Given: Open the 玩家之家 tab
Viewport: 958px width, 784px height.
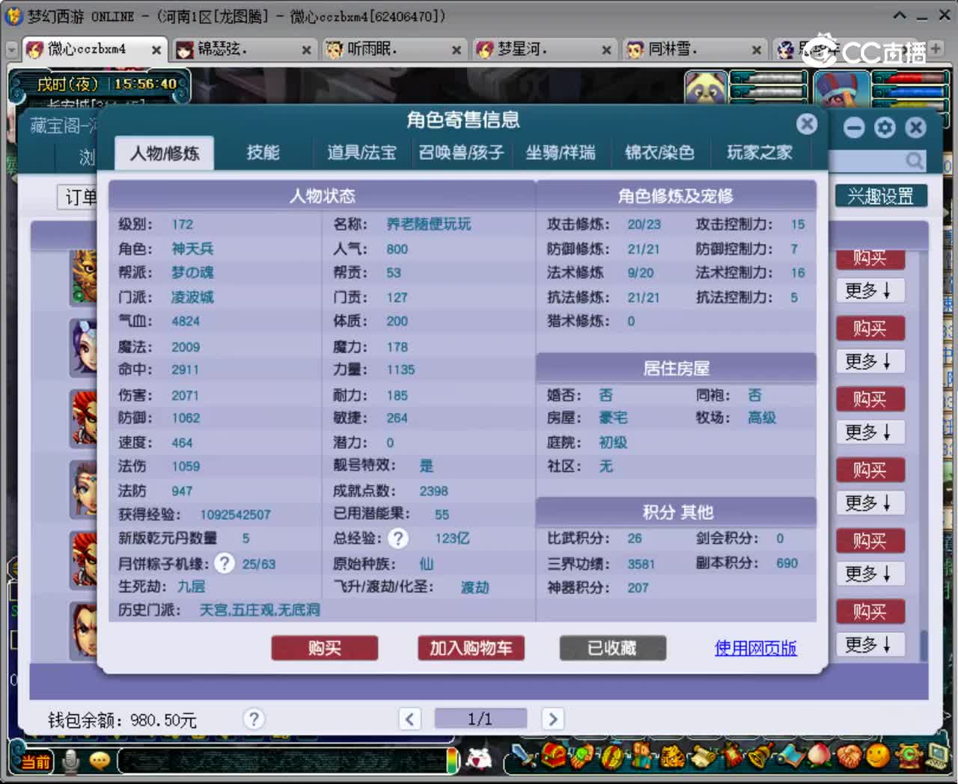Looking at the screenshot, I should (759, 153).
